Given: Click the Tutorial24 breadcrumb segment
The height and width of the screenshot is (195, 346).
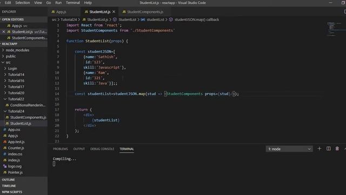Looking at the screenshot, I should pos(69,19).
